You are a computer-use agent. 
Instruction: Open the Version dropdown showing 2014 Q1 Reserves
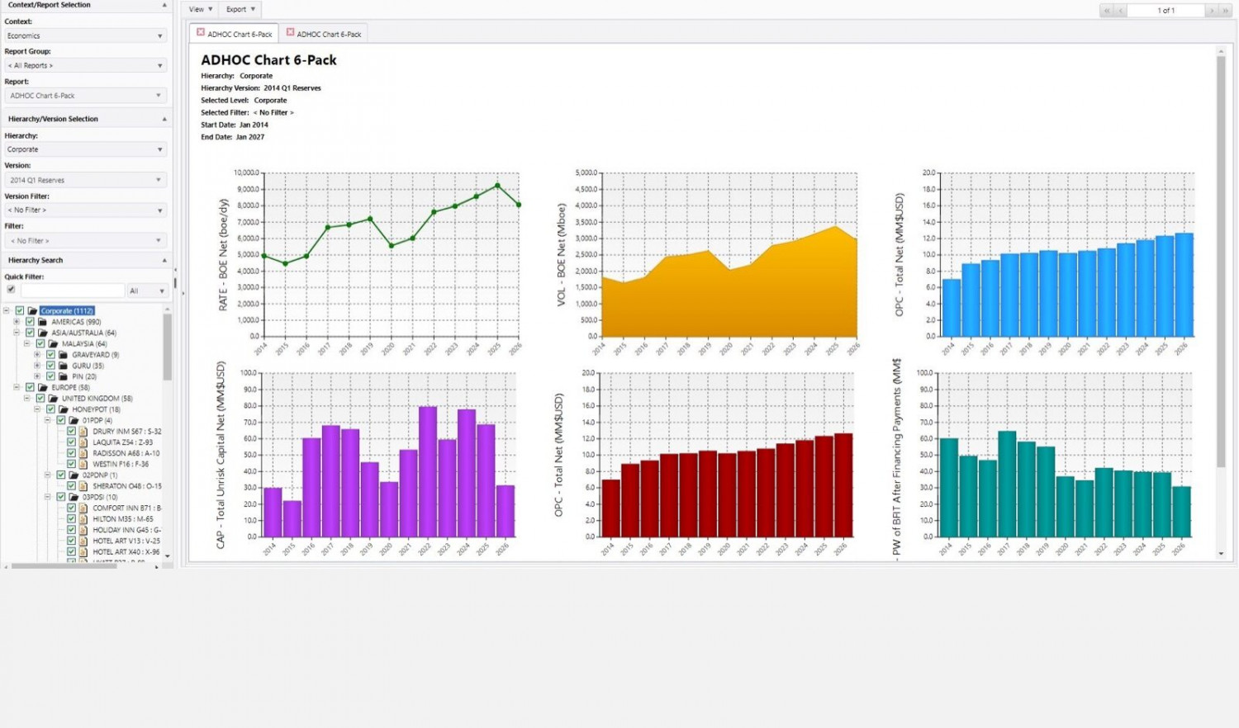coord(85,180)
